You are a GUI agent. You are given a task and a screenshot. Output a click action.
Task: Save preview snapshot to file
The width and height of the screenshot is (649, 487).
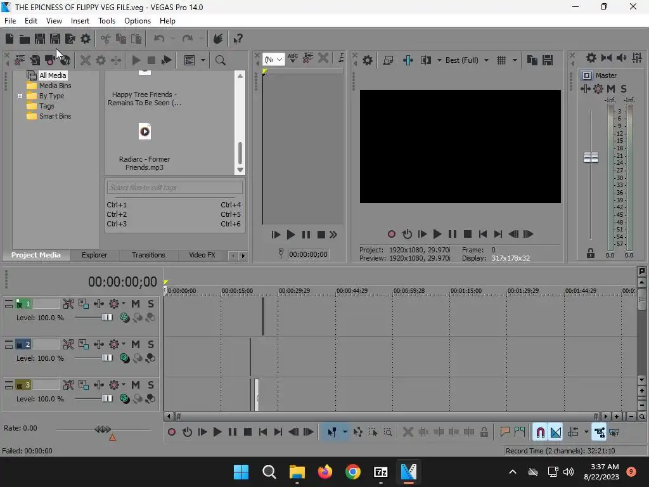point(548,60)
